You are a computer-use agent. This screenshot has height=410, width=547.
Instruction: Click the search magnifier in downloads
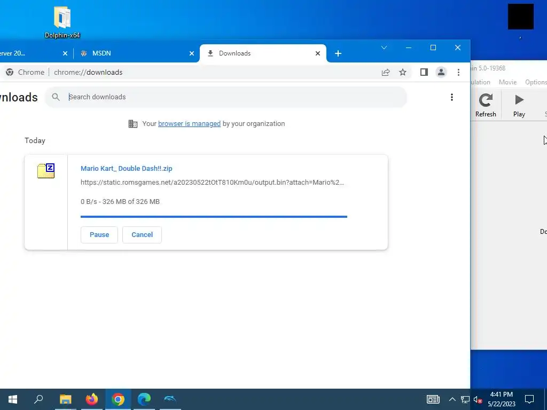(x=56, y=97)
